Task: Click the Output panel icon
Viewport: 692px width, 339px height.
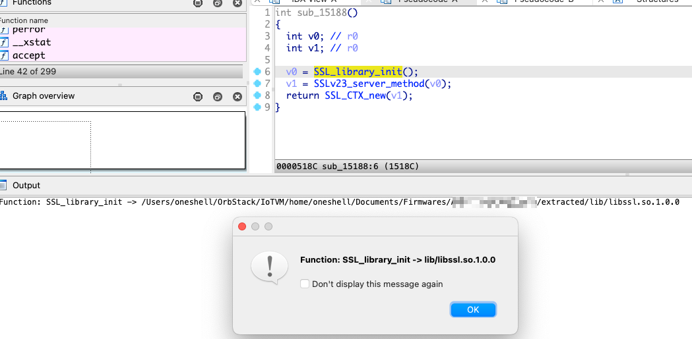Action: coord(3,186)
